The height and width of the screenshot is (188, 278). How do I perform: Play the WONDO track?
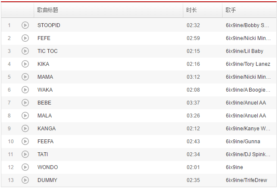pos(25,167)
